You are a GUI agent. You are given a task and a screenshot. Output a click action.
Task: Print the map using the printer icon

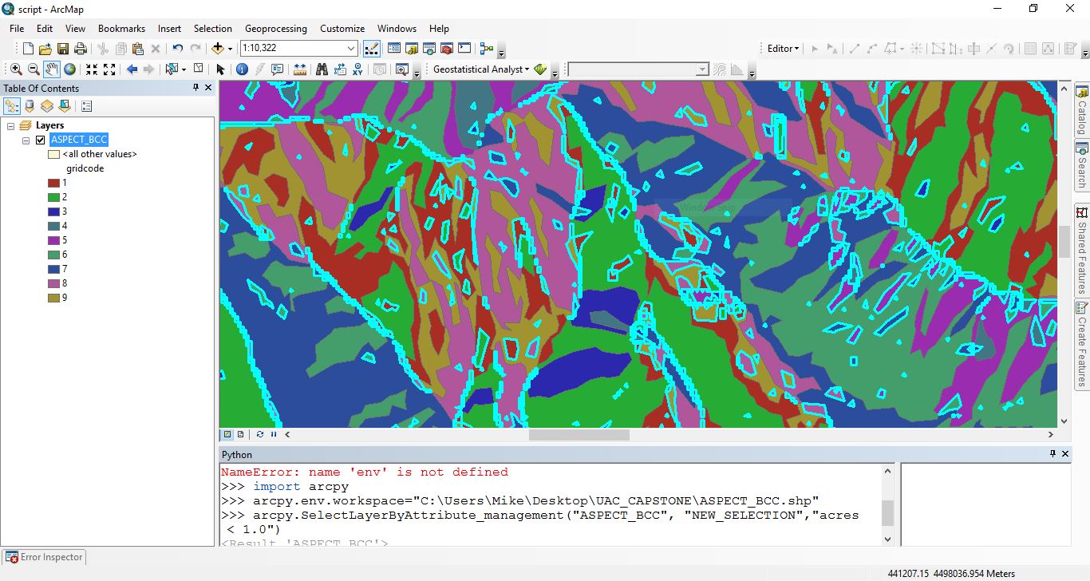(x=81, y=49)
